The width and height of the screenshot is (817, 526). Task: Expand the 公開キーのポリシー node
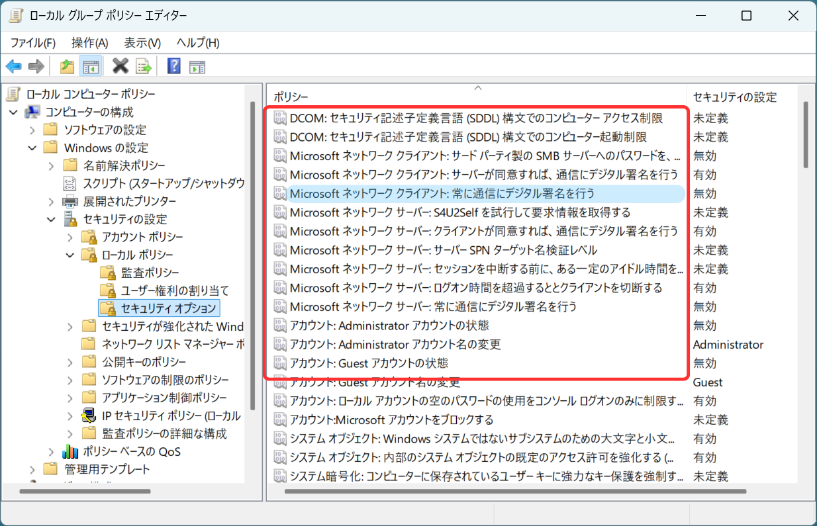pos(70,362)
